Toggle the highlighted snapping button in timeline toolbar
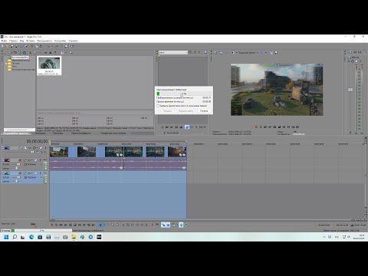The image size is (368, 276). [x=163, y=225]
